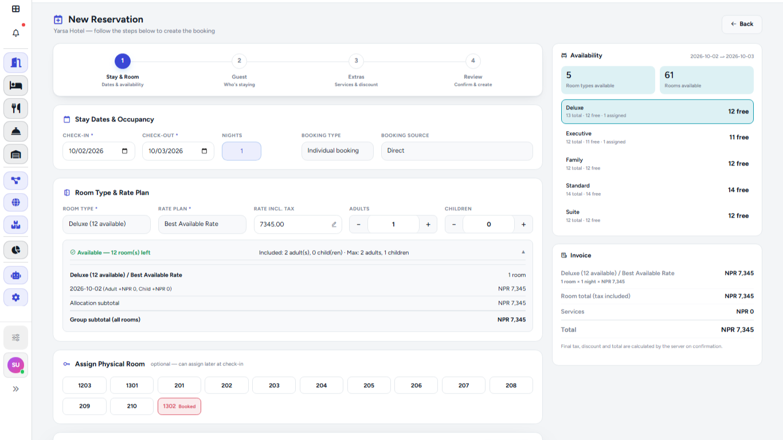This screenshot has width=783, height=440.
Task: Open the restaurant fork-and-knife icon
Action: [15, 108]
